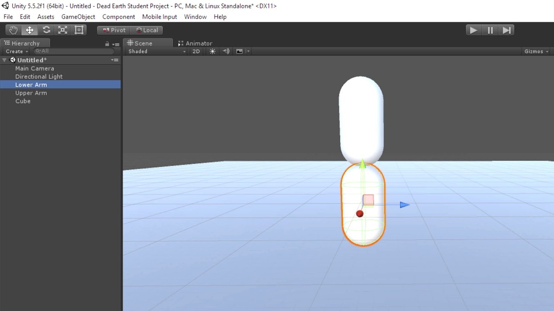554x311 pixels.
Task: Click the Pause button
Action: point(490,30)
